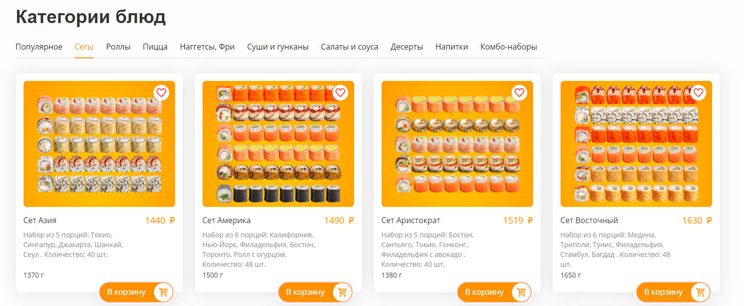Switch to the Роллы tab
The image size is (744, 306).
point(118,47)
